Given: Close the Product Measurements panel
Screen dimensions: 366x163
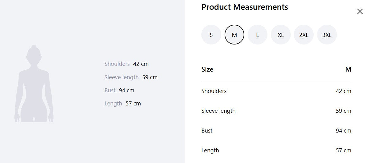Looking at the screenshot, I should [x=360, y=12].
